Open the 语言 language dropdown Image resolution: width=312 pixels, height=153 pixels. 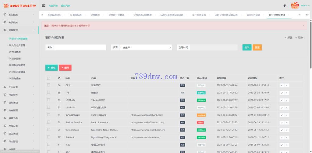(x=146, y=47)
